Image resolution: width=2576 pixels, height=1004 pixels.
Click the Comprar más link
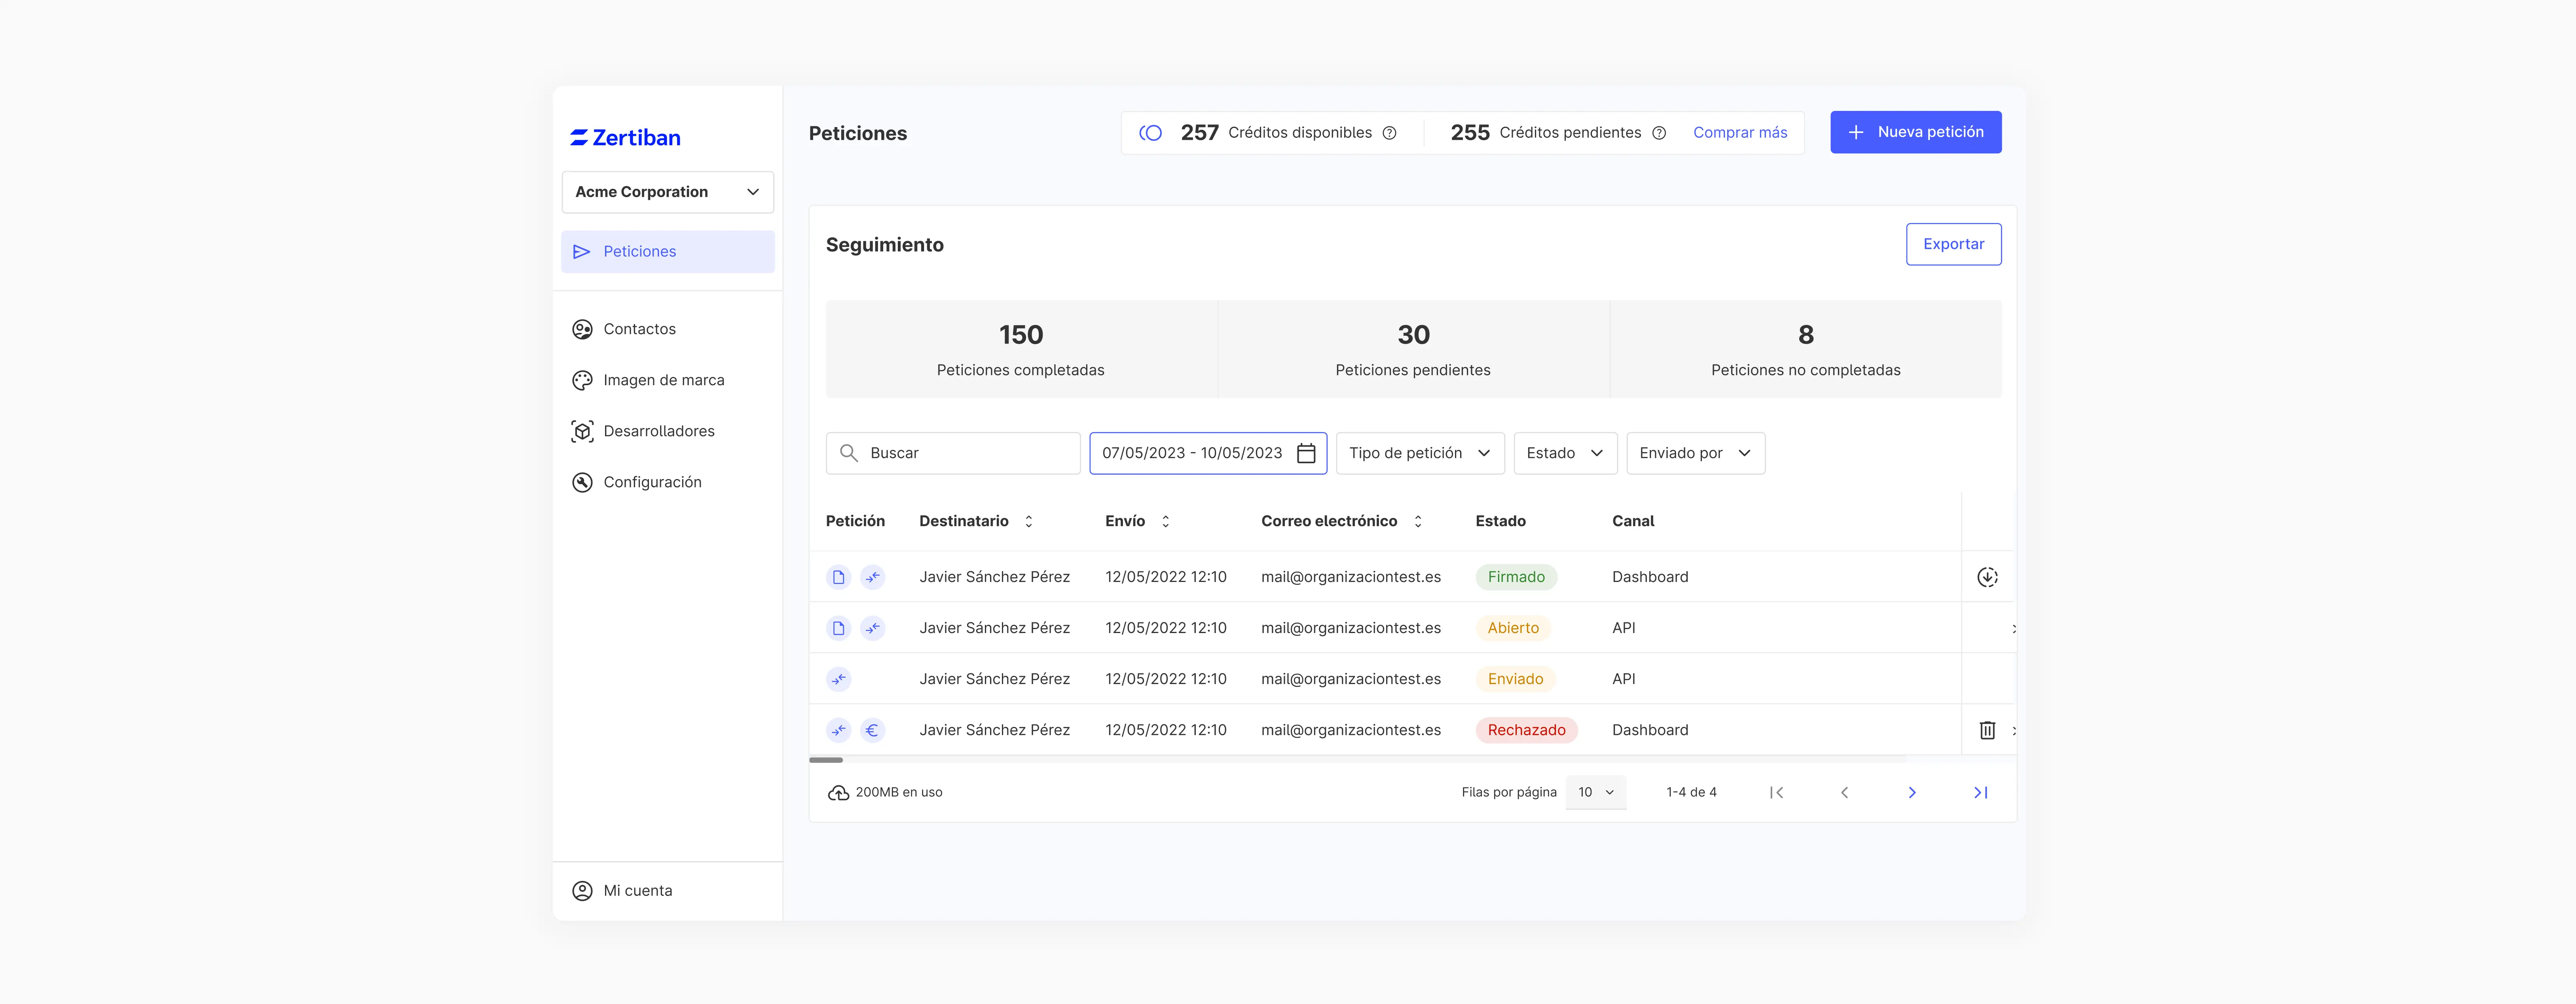[1739, 133]
